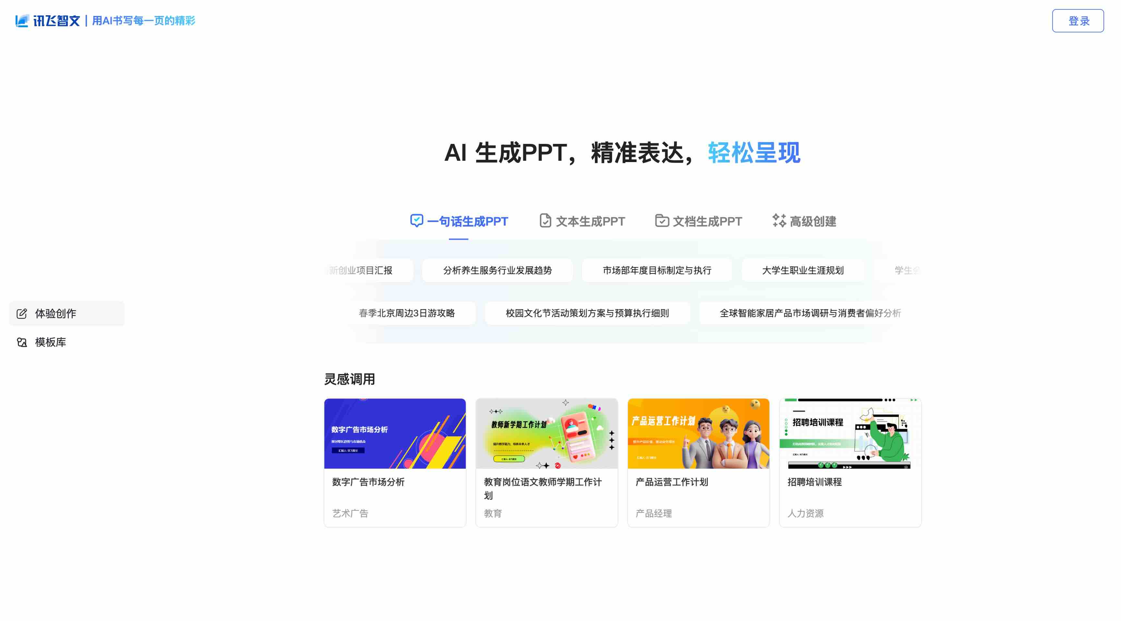Click the 体验创作 pencil edit icon
The width and height of the screenshot is (1121, 621).
coord(22,313)
